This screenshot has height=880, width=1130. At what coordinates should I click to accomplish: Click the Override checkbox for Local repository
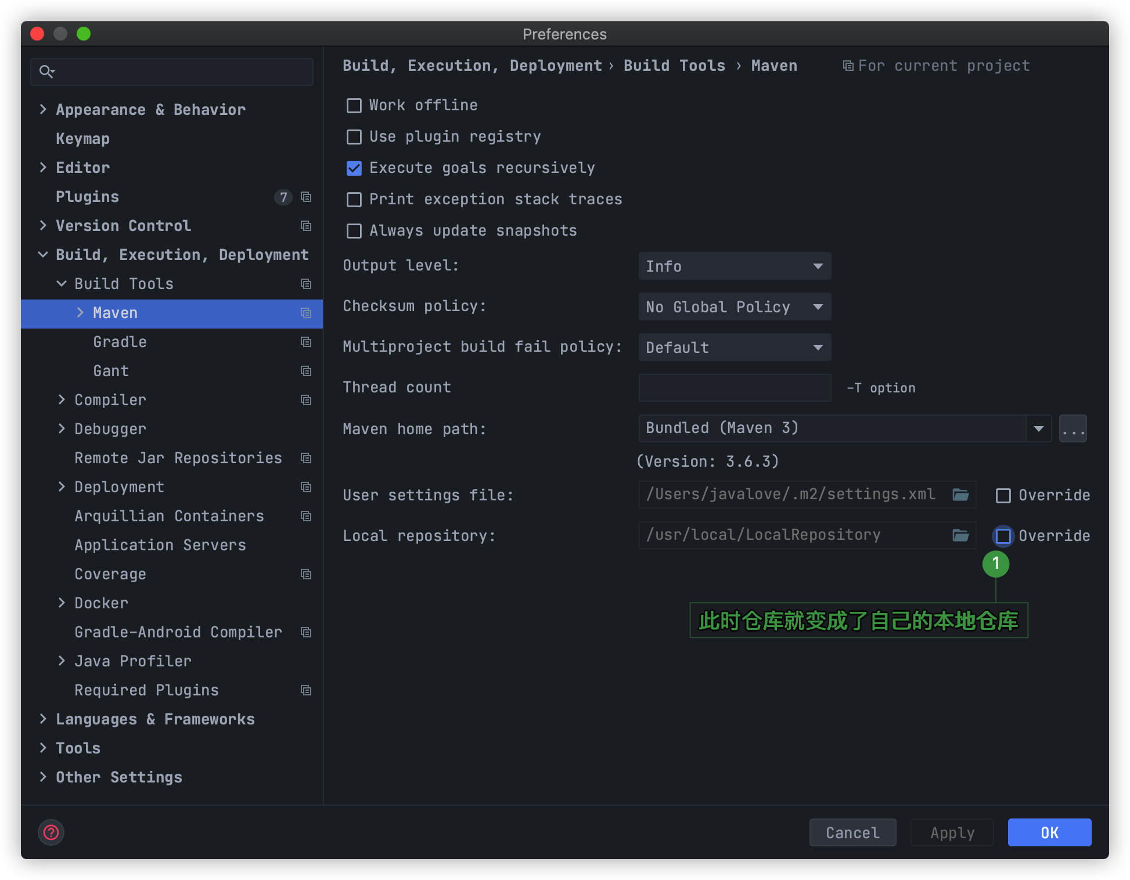click(1002, 535)
